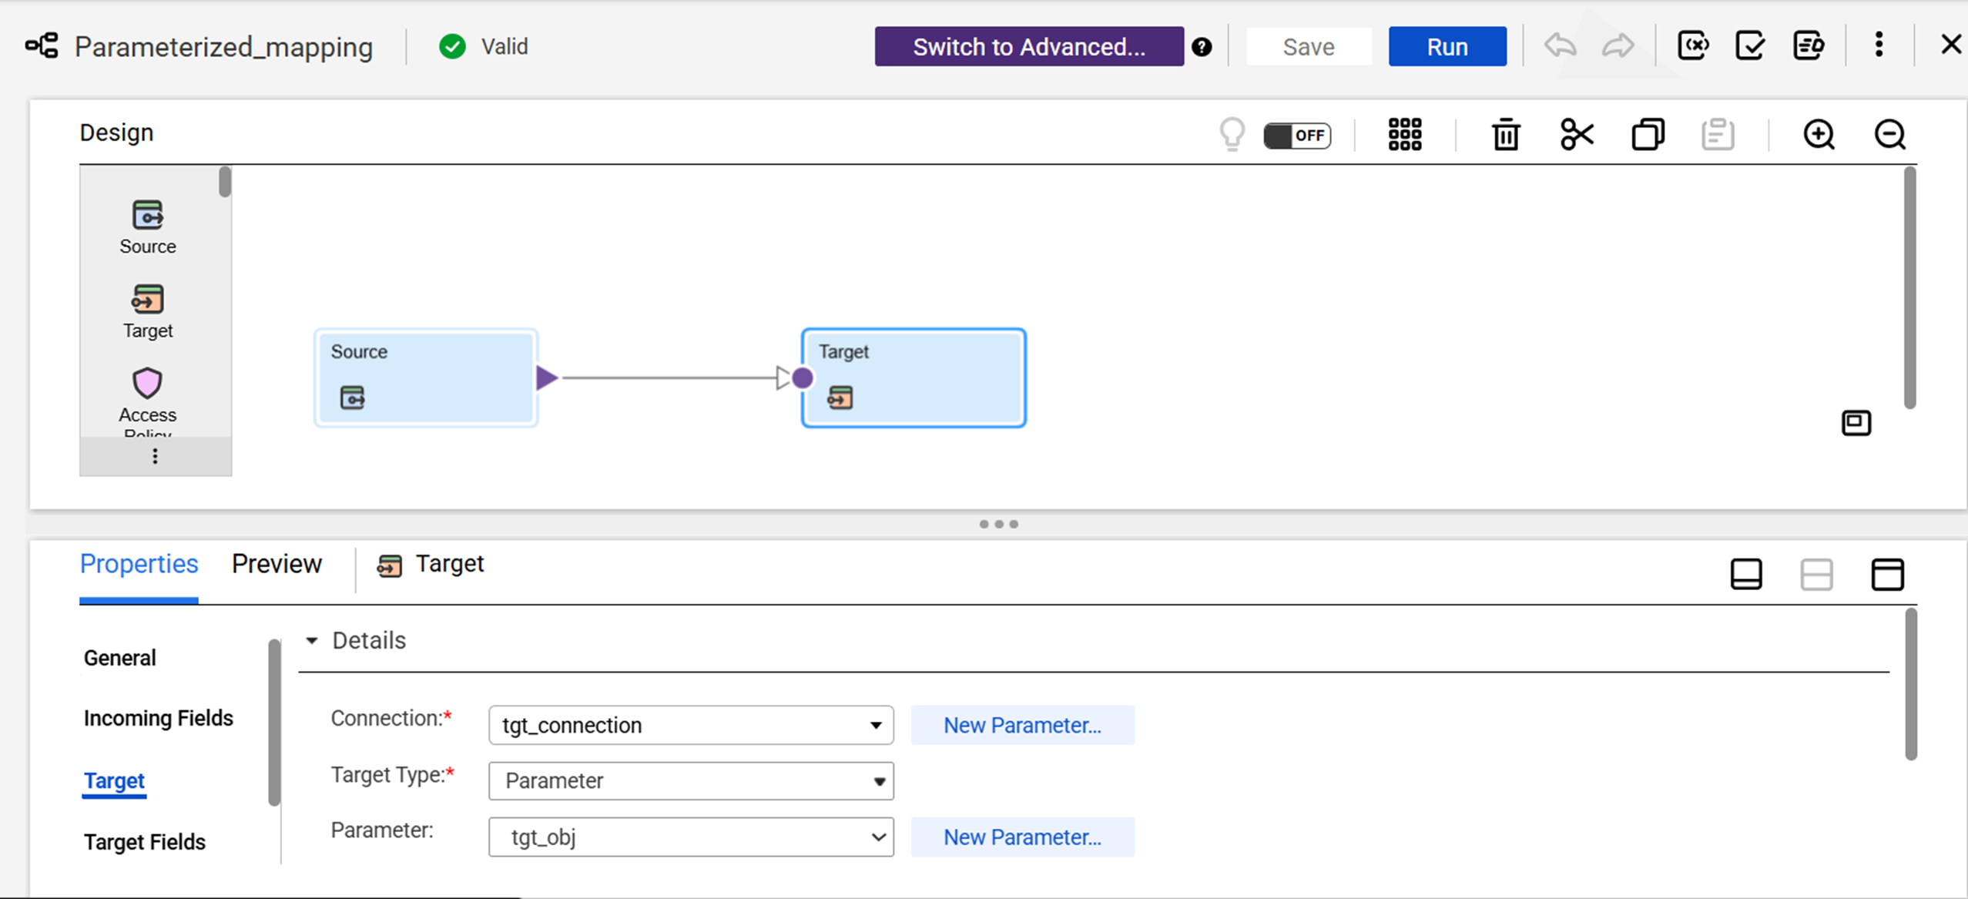The image size is (1968, 899).
Task: Select the Access Policy transformation in palette
Action: click(x=148, y=401)
